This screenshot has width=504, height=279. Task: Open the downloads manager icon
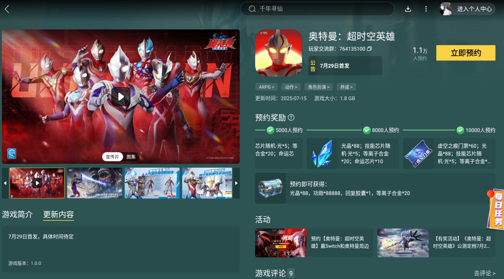[408, 9]
